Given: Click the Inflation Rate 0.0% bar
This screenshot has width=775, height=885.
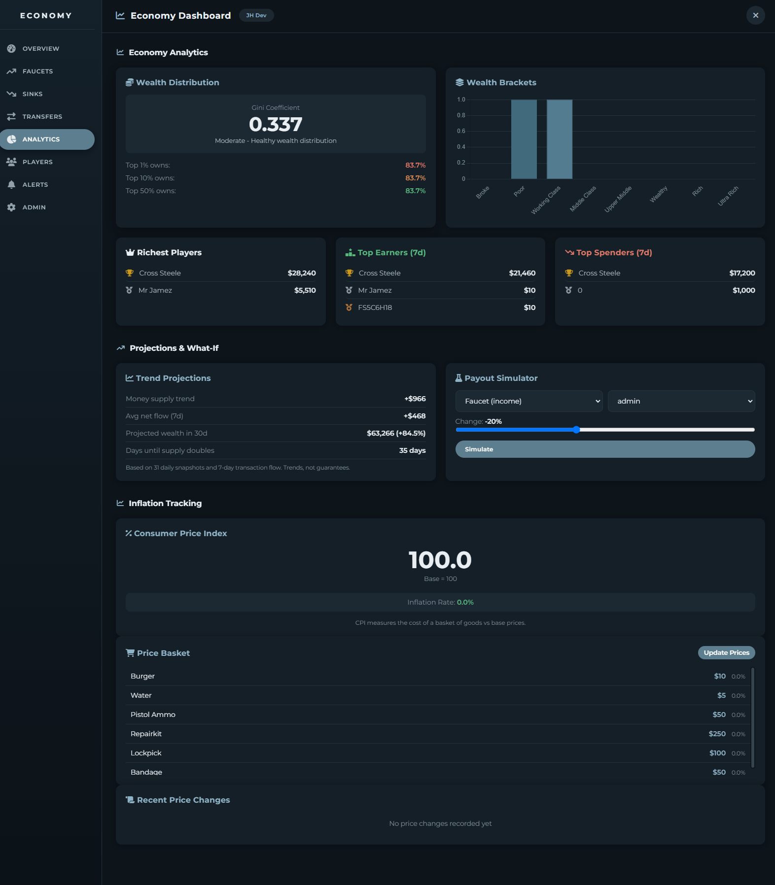Looking at the screenshot, I should 440,602.
